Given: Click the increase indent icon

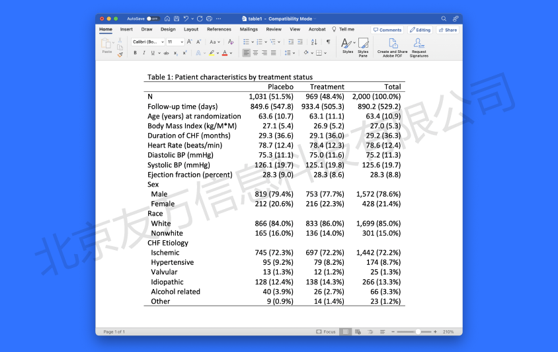Looking at the screenshot, I should (300, 42).
